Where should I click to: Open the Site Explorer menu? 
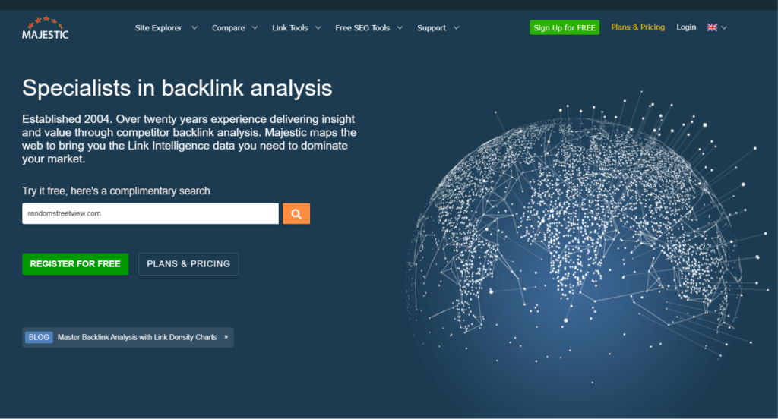click(x=158, y=28)
